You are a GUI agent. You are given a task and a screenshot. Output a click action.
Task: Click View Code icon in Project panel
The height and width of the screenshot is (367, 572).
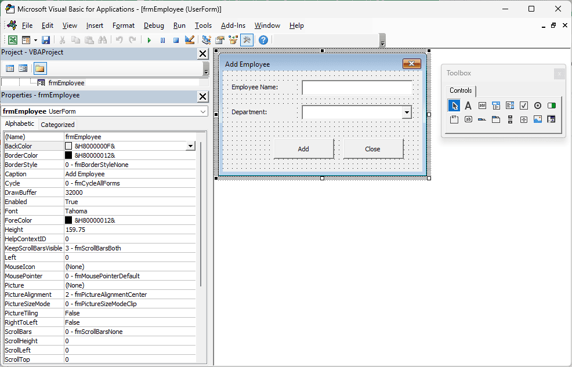[x=10, y=68]
